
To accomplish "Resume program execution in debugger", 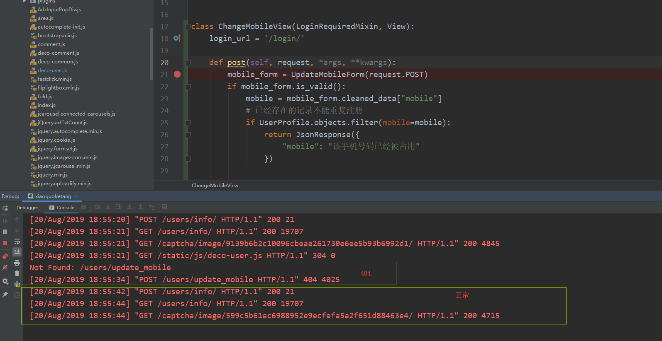I will click(5, 221).
